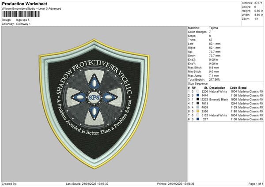Select the stitch count 3206 in row 1
265x187 pixels.
click(204, 91)
